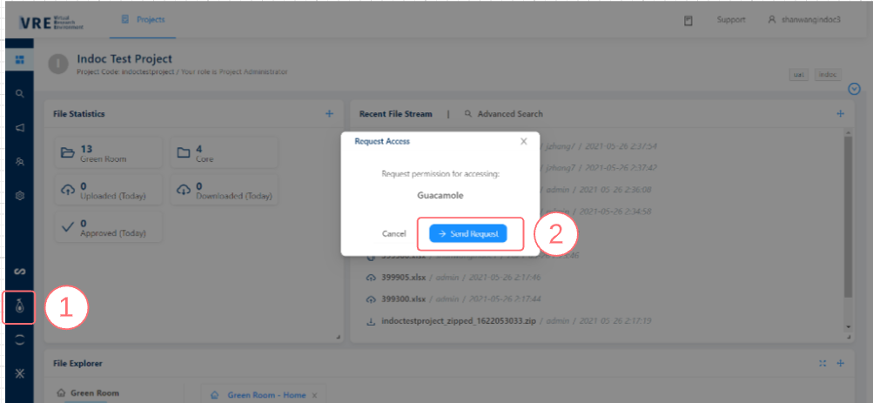
Task: Click the dashboard grid icon in the sidebar
Action: click(19, 59)
